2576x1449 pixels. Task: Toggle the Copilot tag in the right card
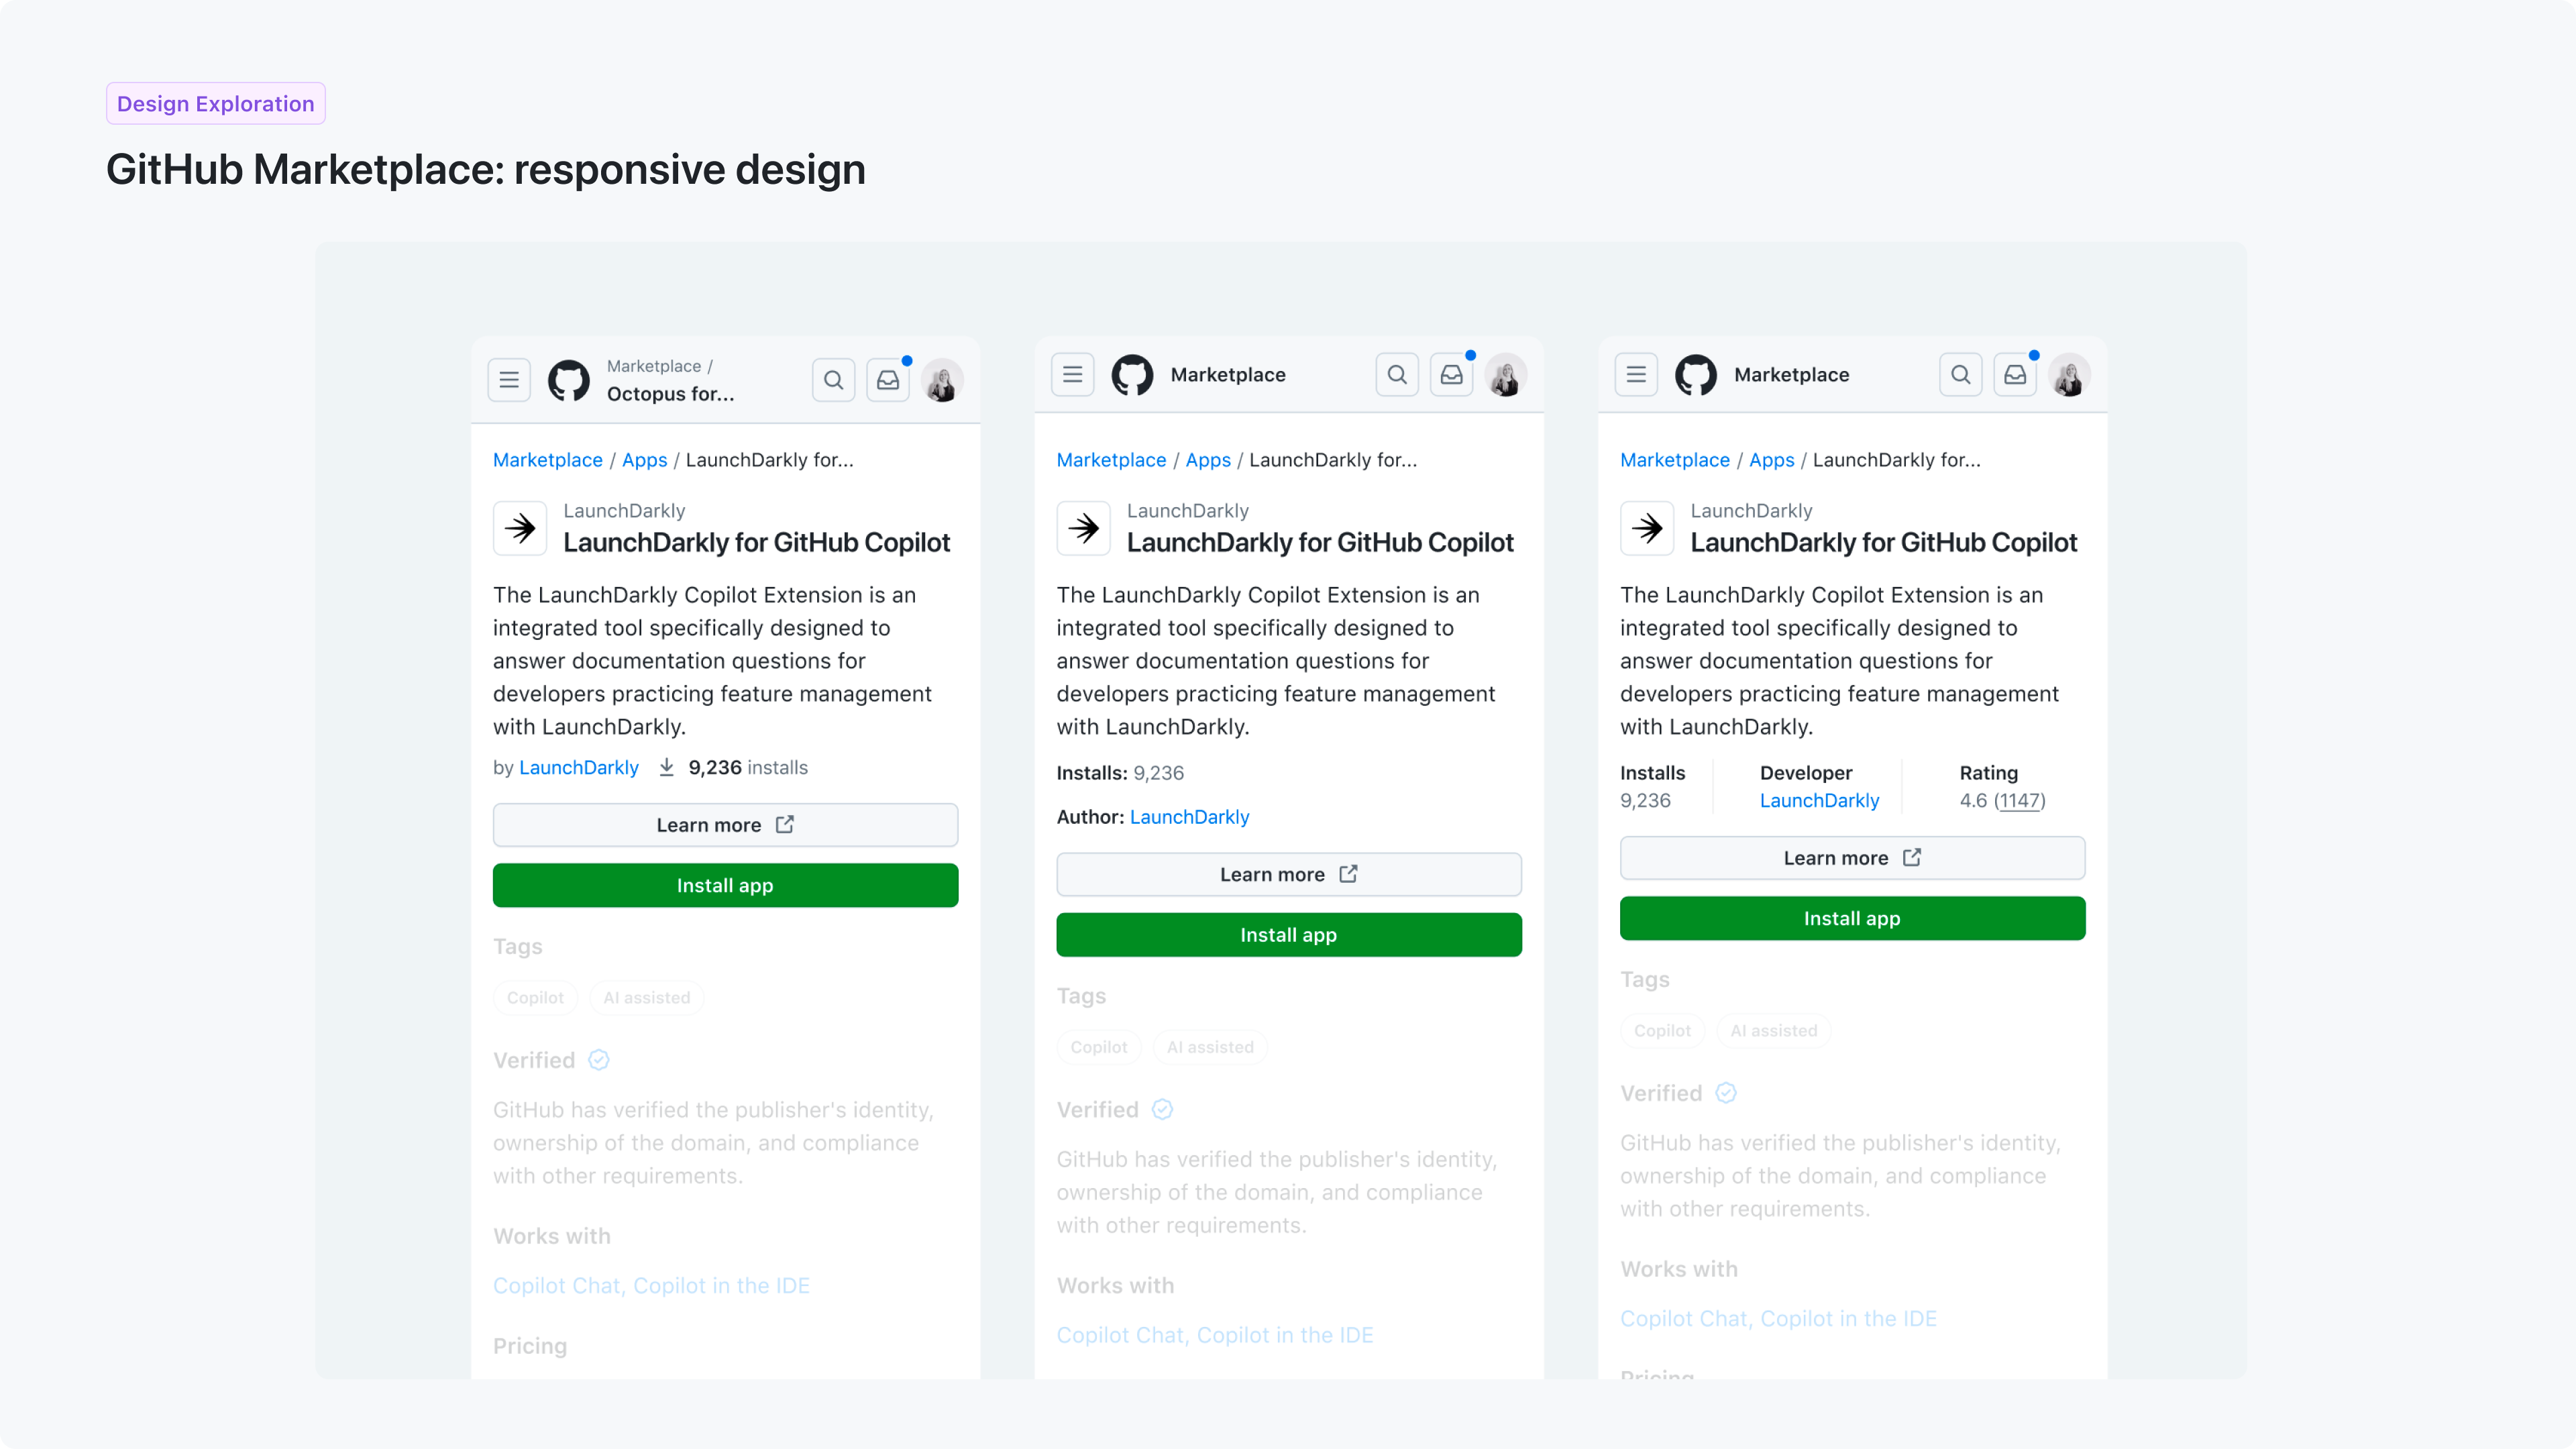click(x=1662, y=1030)
